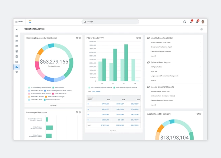Expand More (4) under Monthly Reporting Binder
Image resolution: width=221 pixels, height=158 pixels.
coord(153,56)
